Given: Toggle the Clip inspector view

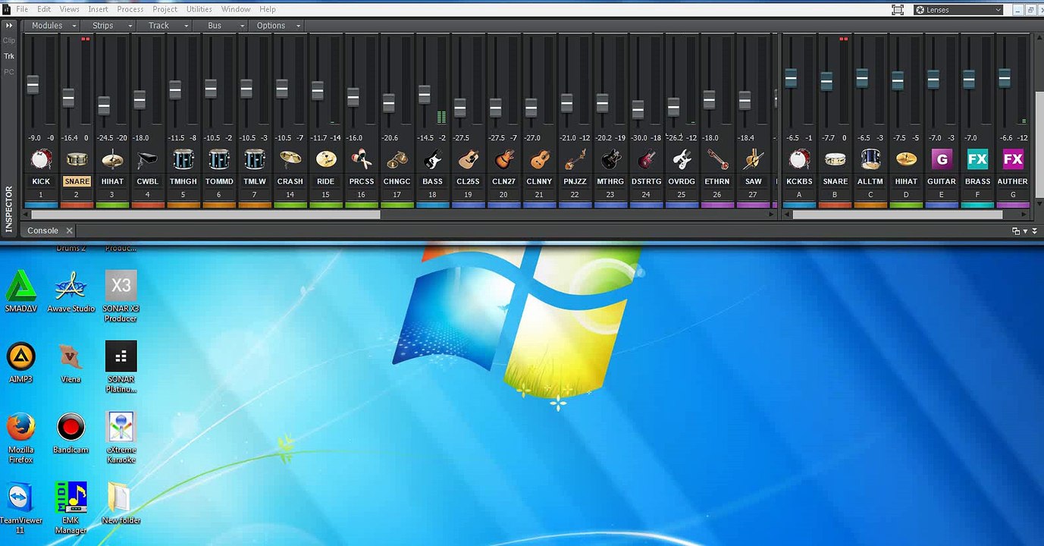Looking at the screenshot, I should 9,40.
